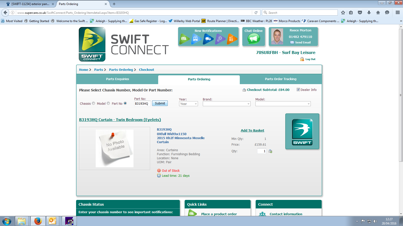Click the No Photo Available thumbnail
Screen dimensions: 403x226
click(115, 148)
